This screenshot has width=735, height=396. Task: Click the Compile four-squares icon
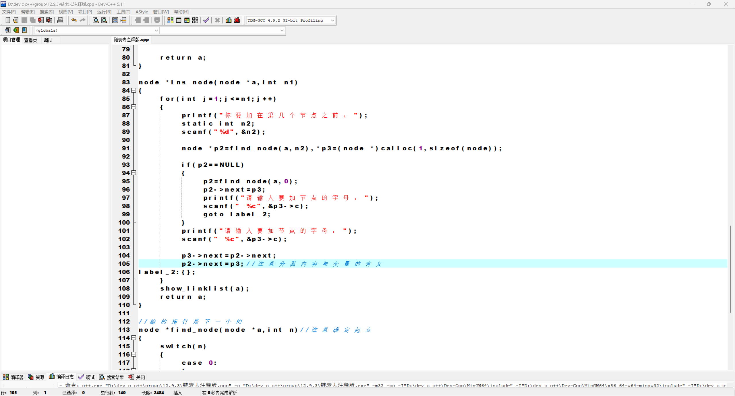(x=170, y=20)
